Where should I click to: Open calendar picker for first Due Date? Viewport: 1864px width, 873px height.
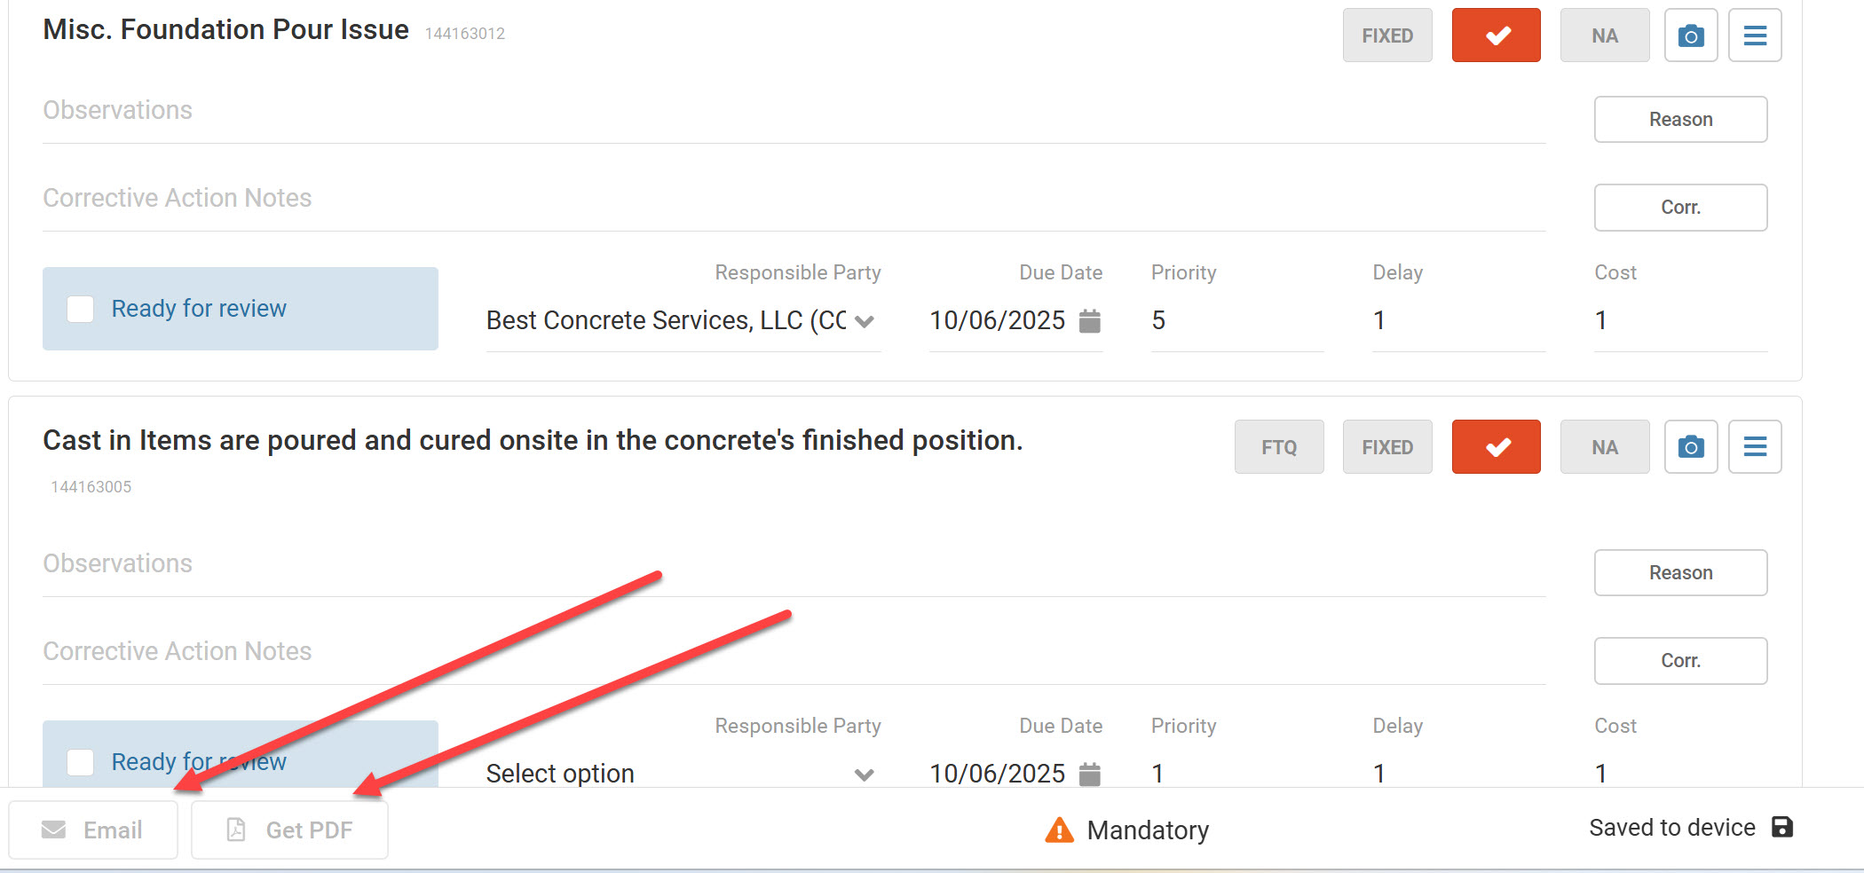(x=1090, y=320)
